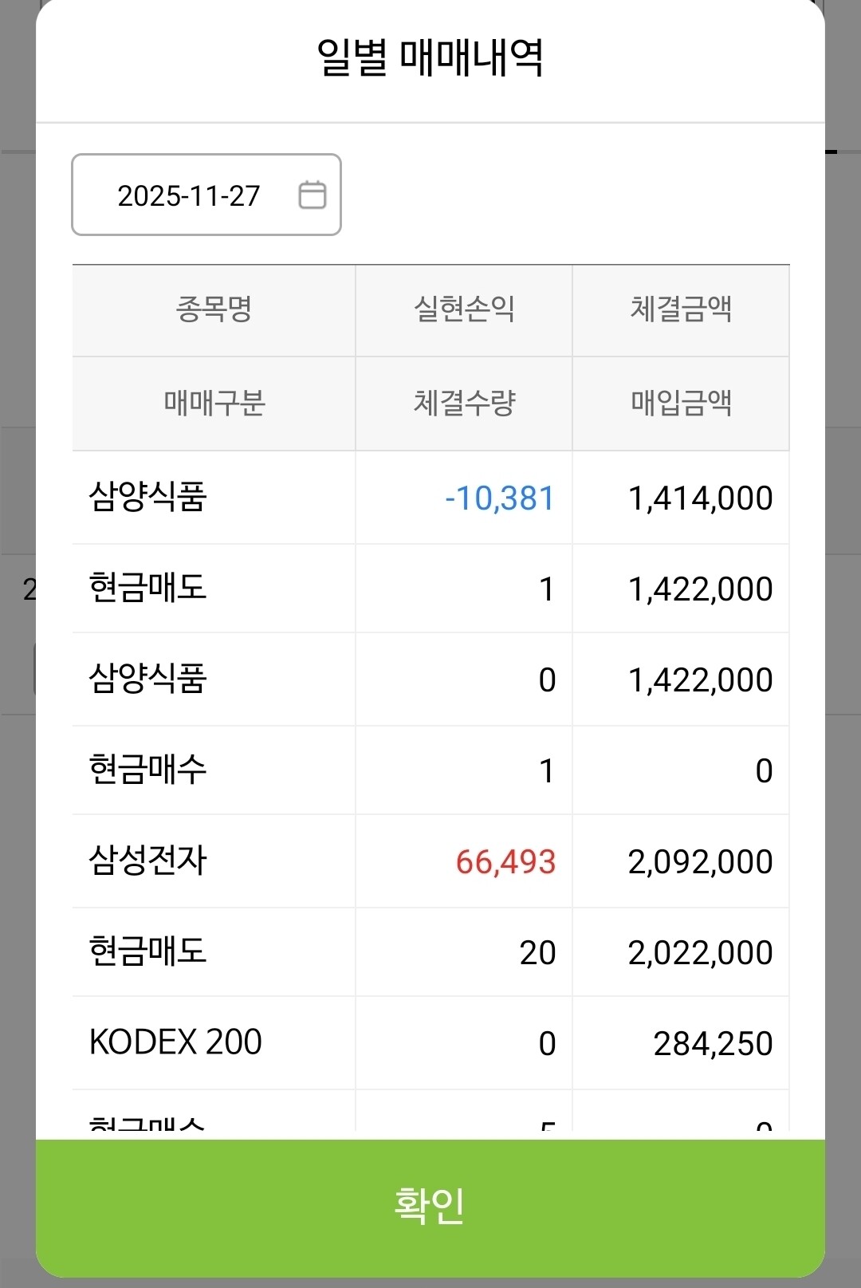Viewport: 861px width, 1288px height.
Task: Click the 284,250 executed amount
Action: coord(713,1044)
